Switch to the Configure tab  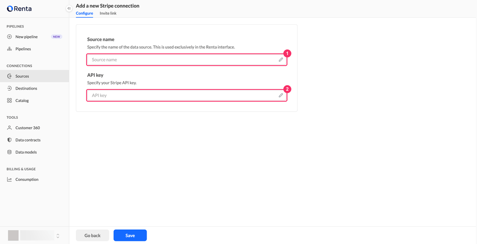click(x=84, y=13)
